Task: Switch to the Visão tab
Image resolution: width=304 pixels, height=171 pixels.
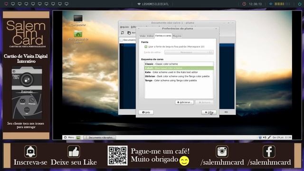Action: point(142,36)
